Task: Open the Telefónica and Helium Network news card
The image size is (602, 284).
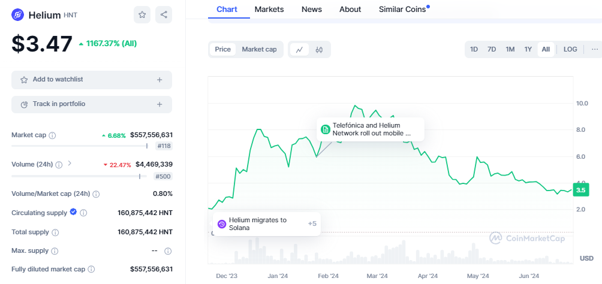Action: [x=371, y=129]
